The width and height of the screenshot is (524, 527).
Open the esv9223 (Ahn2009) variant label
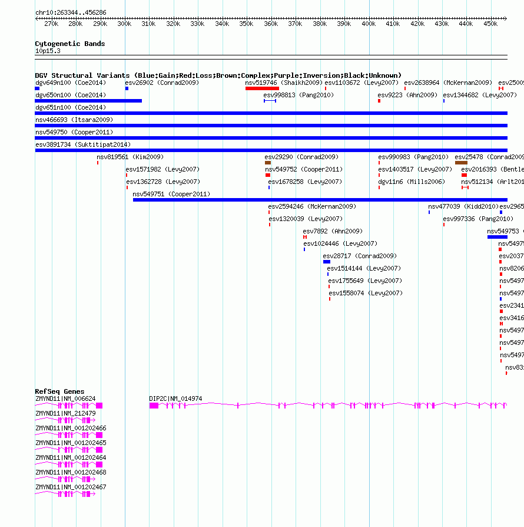coord(407,95)
